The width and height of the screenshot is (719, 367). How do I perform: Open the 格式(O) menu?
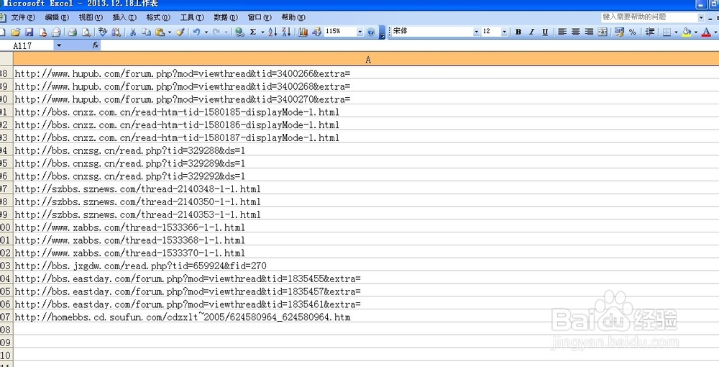point(158,17)
